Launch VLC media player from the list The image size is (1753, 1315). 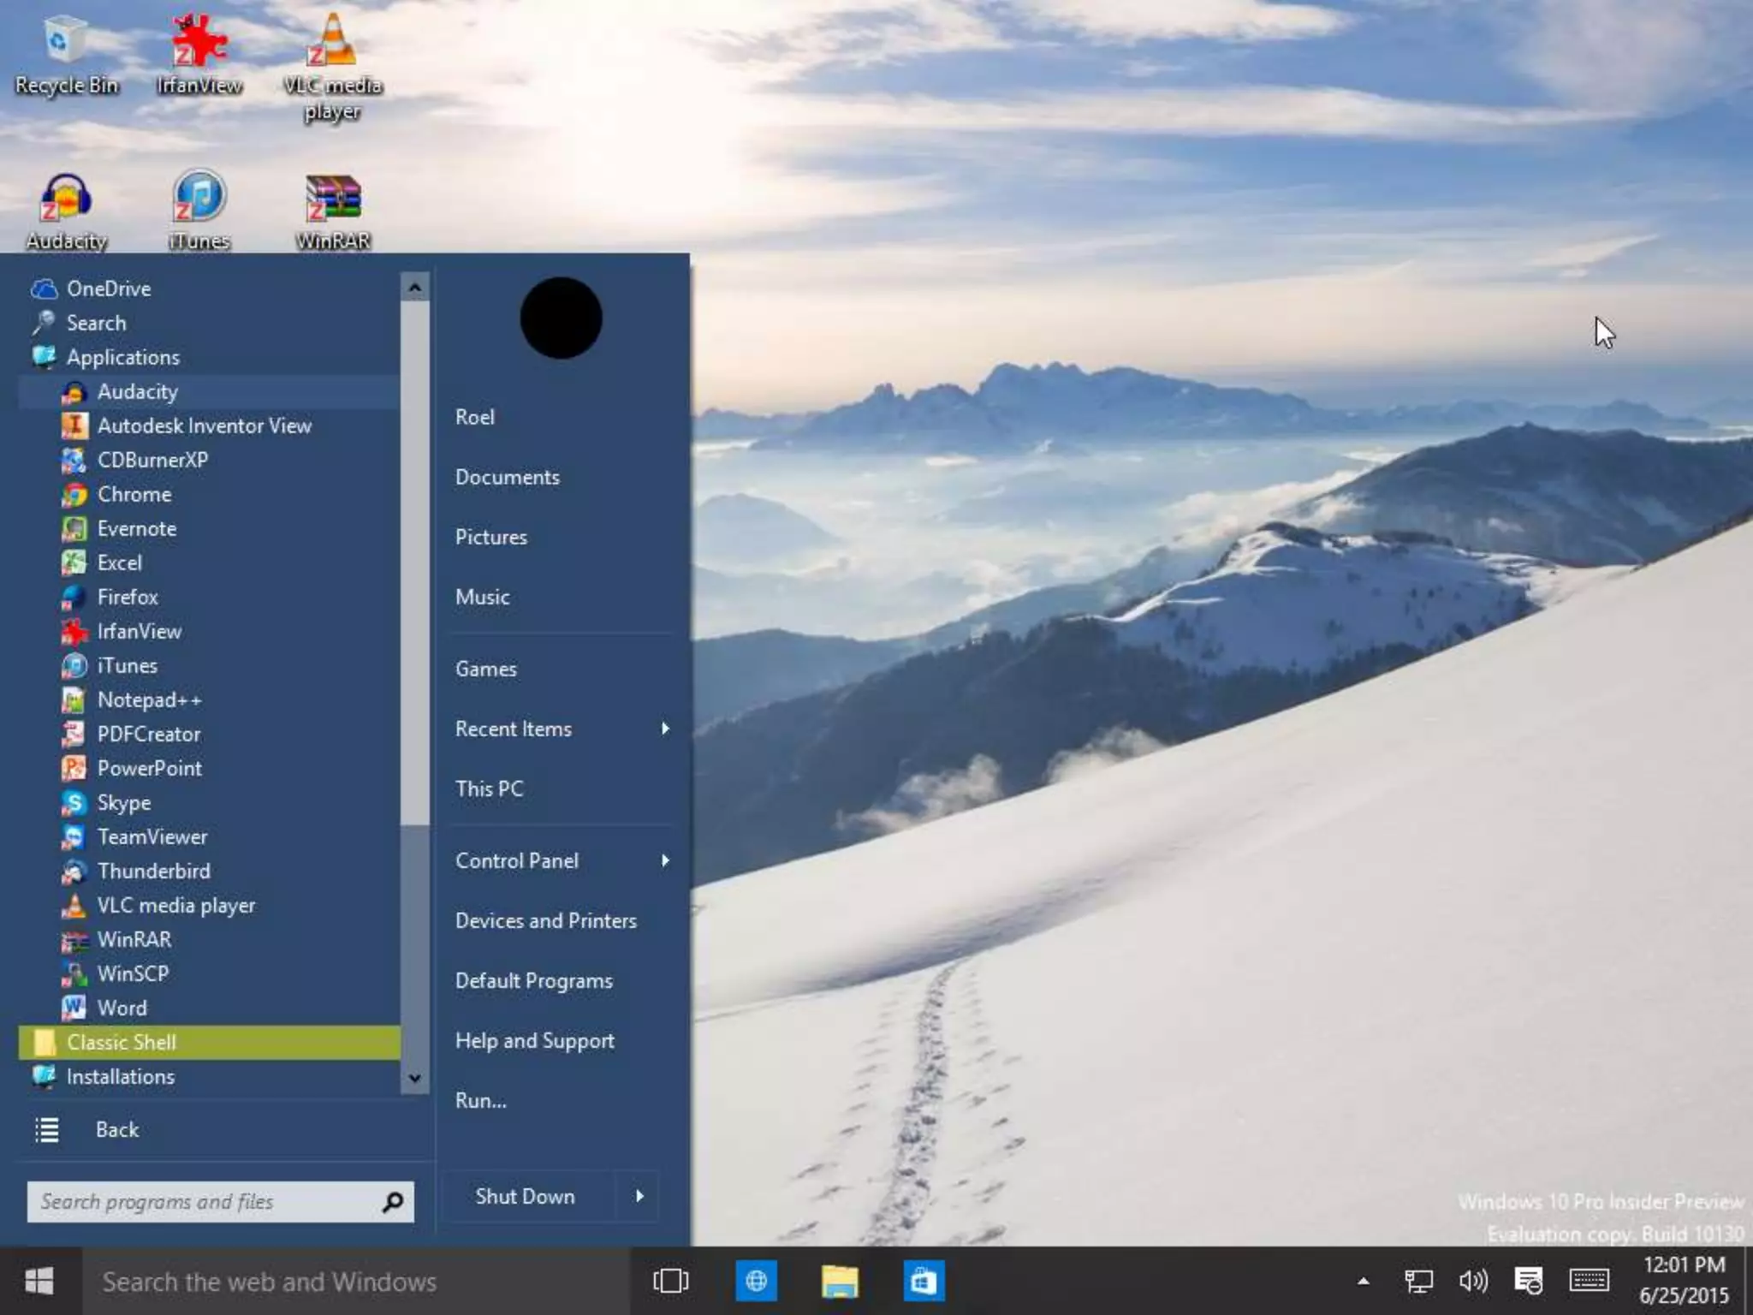pyautogui.click(x=209, y=905)
